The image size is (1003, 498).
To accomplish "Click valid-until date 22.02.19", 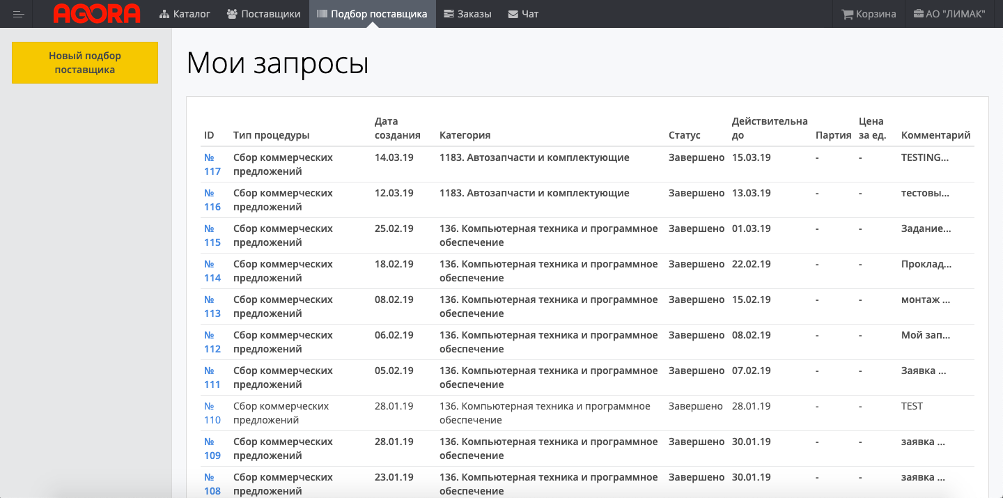I will (752, 264).
